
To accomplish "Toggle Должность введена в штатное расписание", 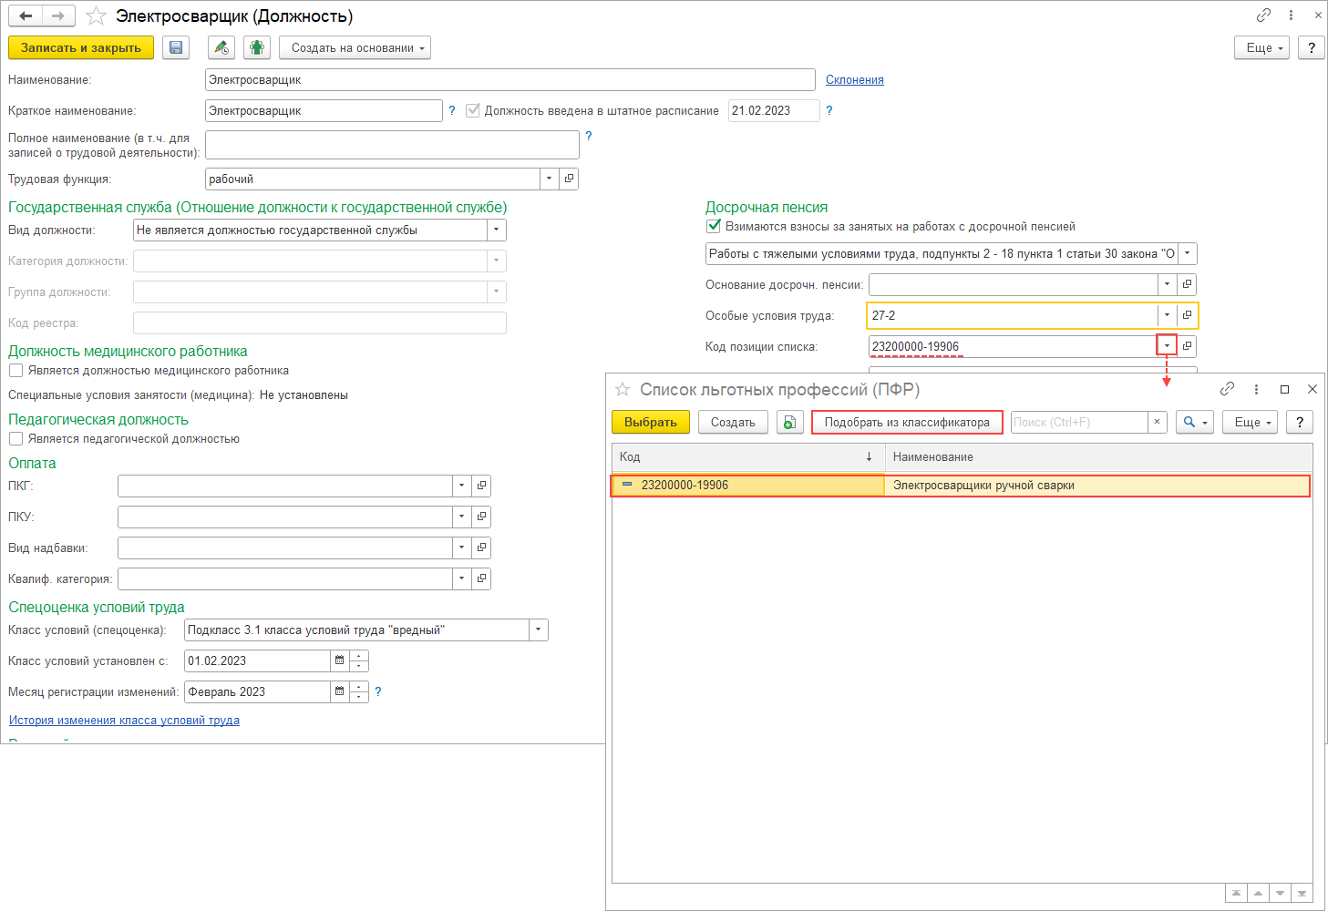I will click(473, 110).
